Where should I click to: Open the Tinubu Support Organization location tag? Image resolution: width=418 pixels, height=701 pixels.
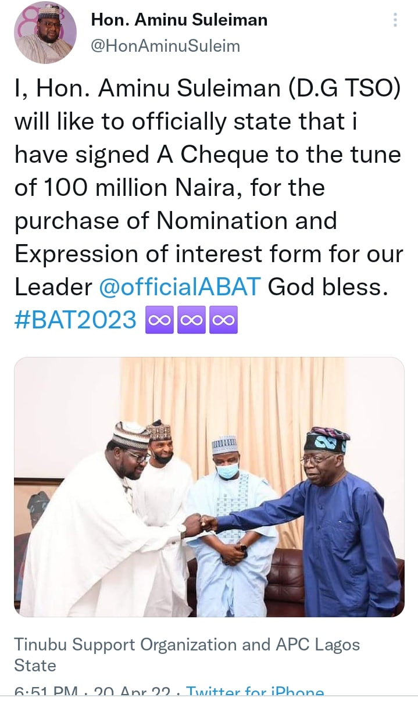187,654
